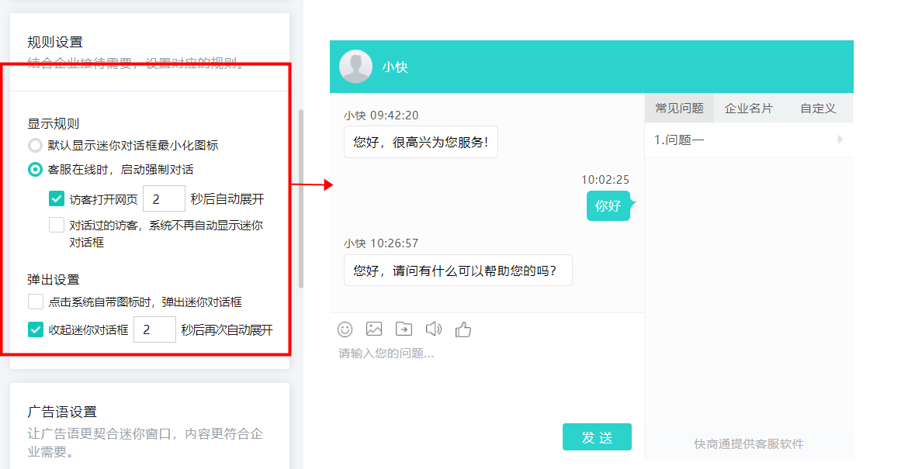Viewport: 915px width, 469px height.
Task: Click the send file folder icon
Action: tap(404, 329)
